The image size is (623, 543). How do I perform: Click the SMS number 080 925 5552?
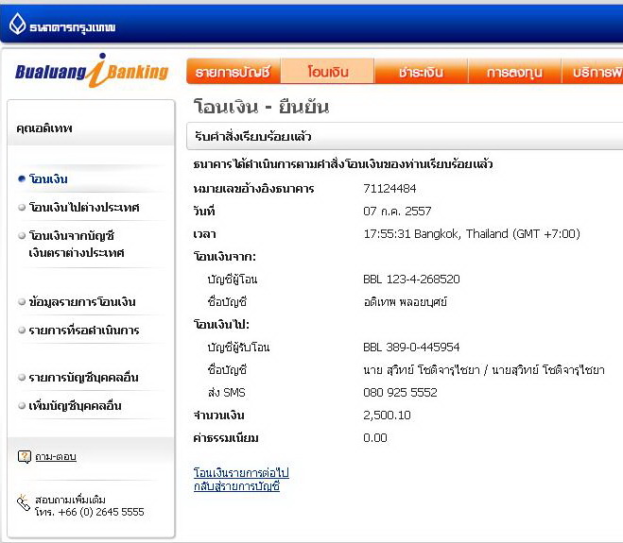(400, 393)
